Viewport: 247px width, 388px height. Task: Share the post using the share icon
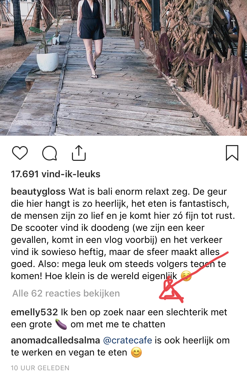(79, 153)
